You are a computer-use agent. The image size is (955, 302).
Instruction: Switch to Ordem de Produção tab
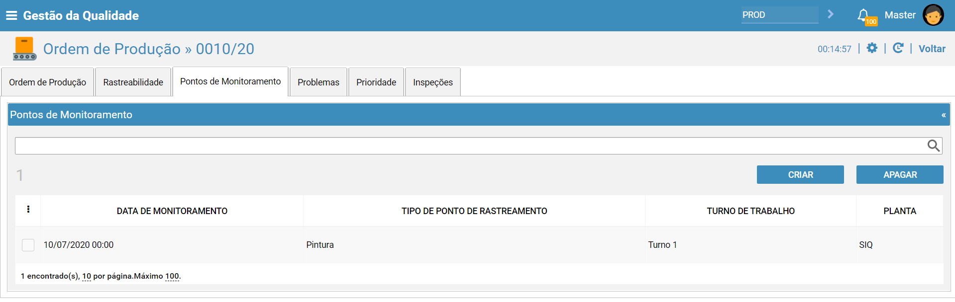(48, 82)
